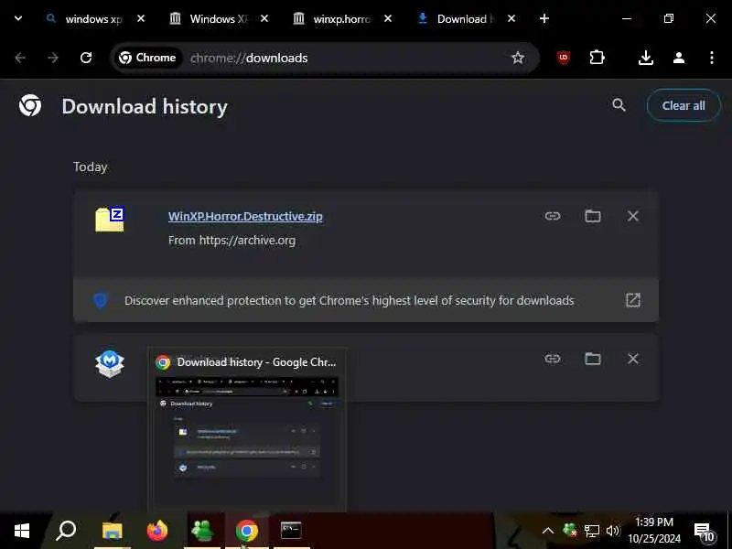Click the Chrome taskbar icon

[x=247, y=531]
